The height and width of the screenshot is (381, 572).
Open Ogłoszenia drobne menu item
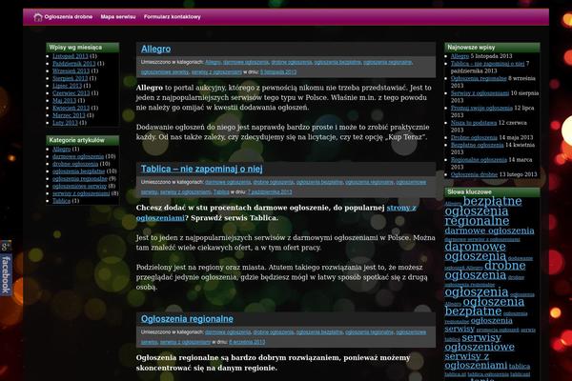[69, 17]
